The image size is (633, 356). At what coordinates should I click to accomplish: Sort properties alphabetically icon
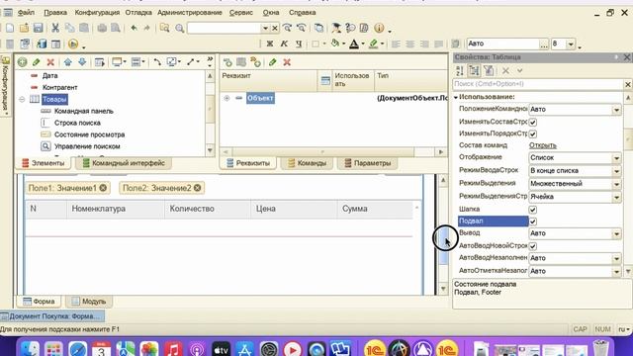[460, 70]
